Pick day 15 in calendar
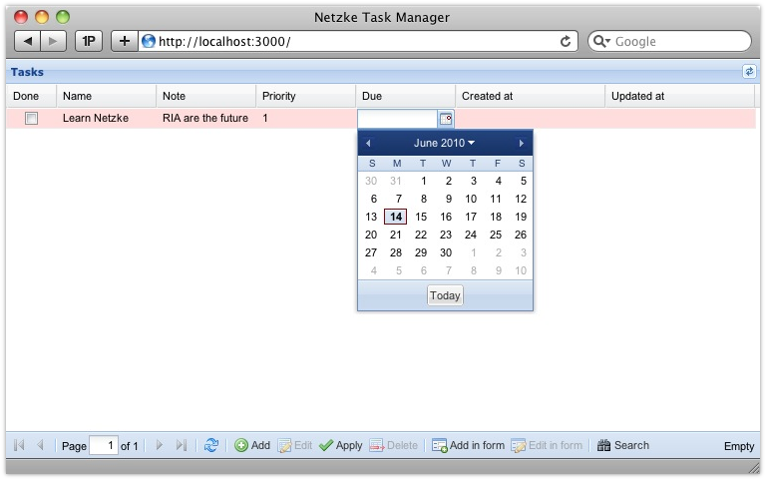Viewport: 766px width, 480px height. [421, 217]
